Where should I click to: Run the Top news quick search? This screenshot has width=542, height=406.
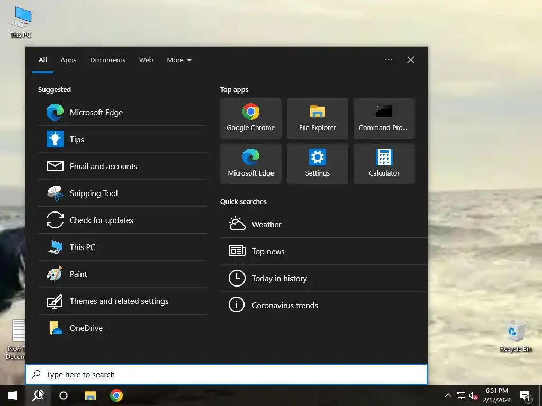[323, 251]
